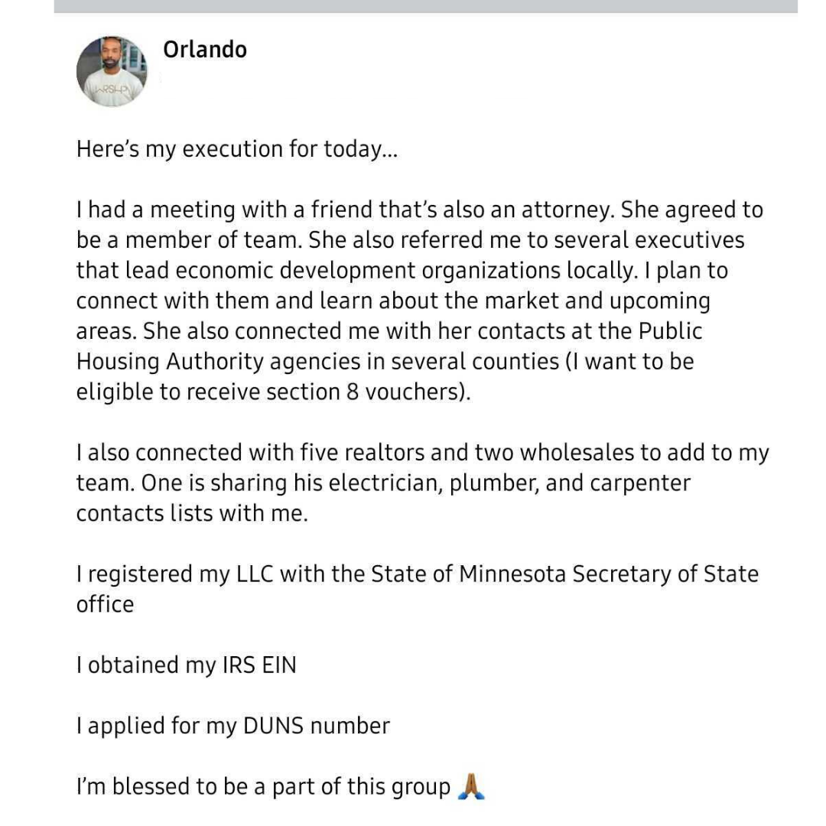
Task: Click the Orlando author name
Action: click(205, 50)
